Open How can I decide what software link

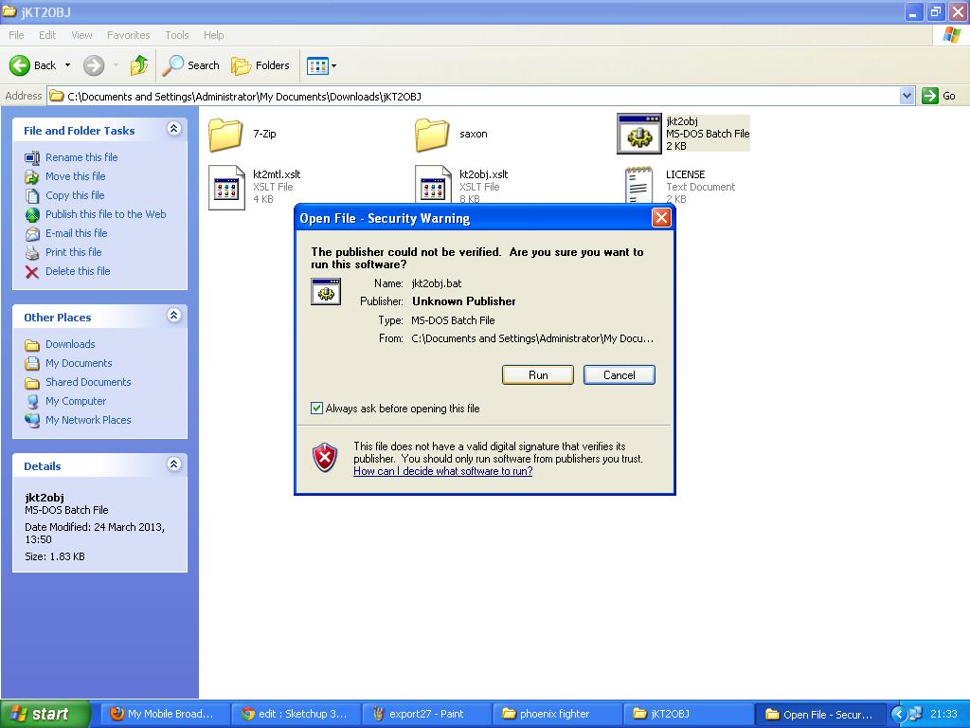(443, 471)
